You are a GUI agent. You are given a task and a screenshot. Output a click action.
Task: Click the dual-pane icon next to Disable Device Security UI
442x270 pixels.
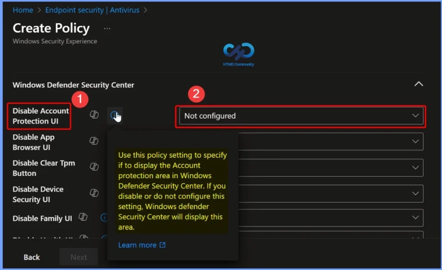[94, 193]
